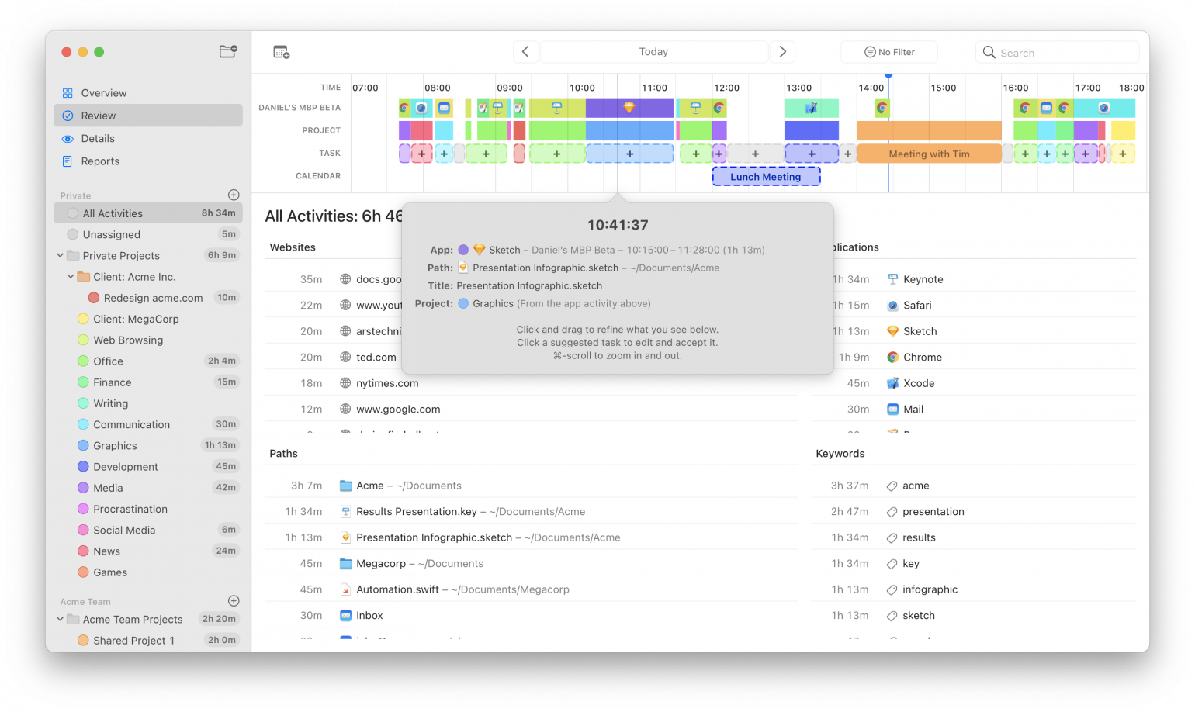Collapse the Client: Acme Inc. folder
This screenshot has height=712, width=1195.
point(71,276)
